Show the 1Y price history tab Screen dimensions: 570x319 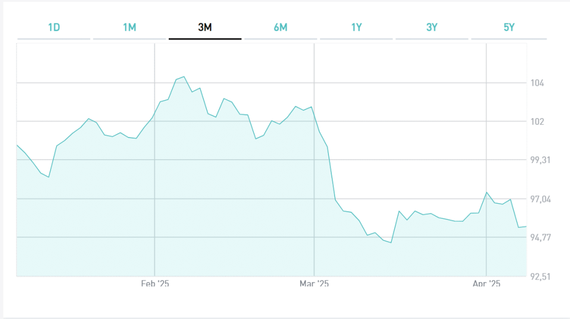click(356, 27)
